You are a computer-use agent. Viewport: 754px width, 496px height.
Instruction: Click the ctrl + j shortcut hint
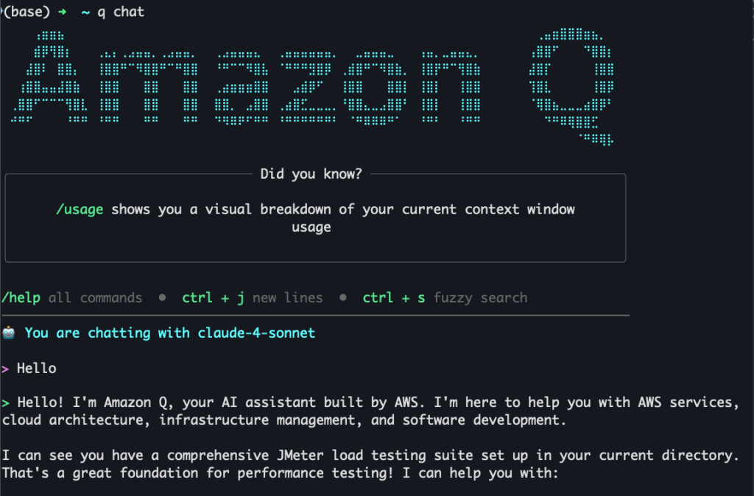pyautogui.click(x=213, y=298)
